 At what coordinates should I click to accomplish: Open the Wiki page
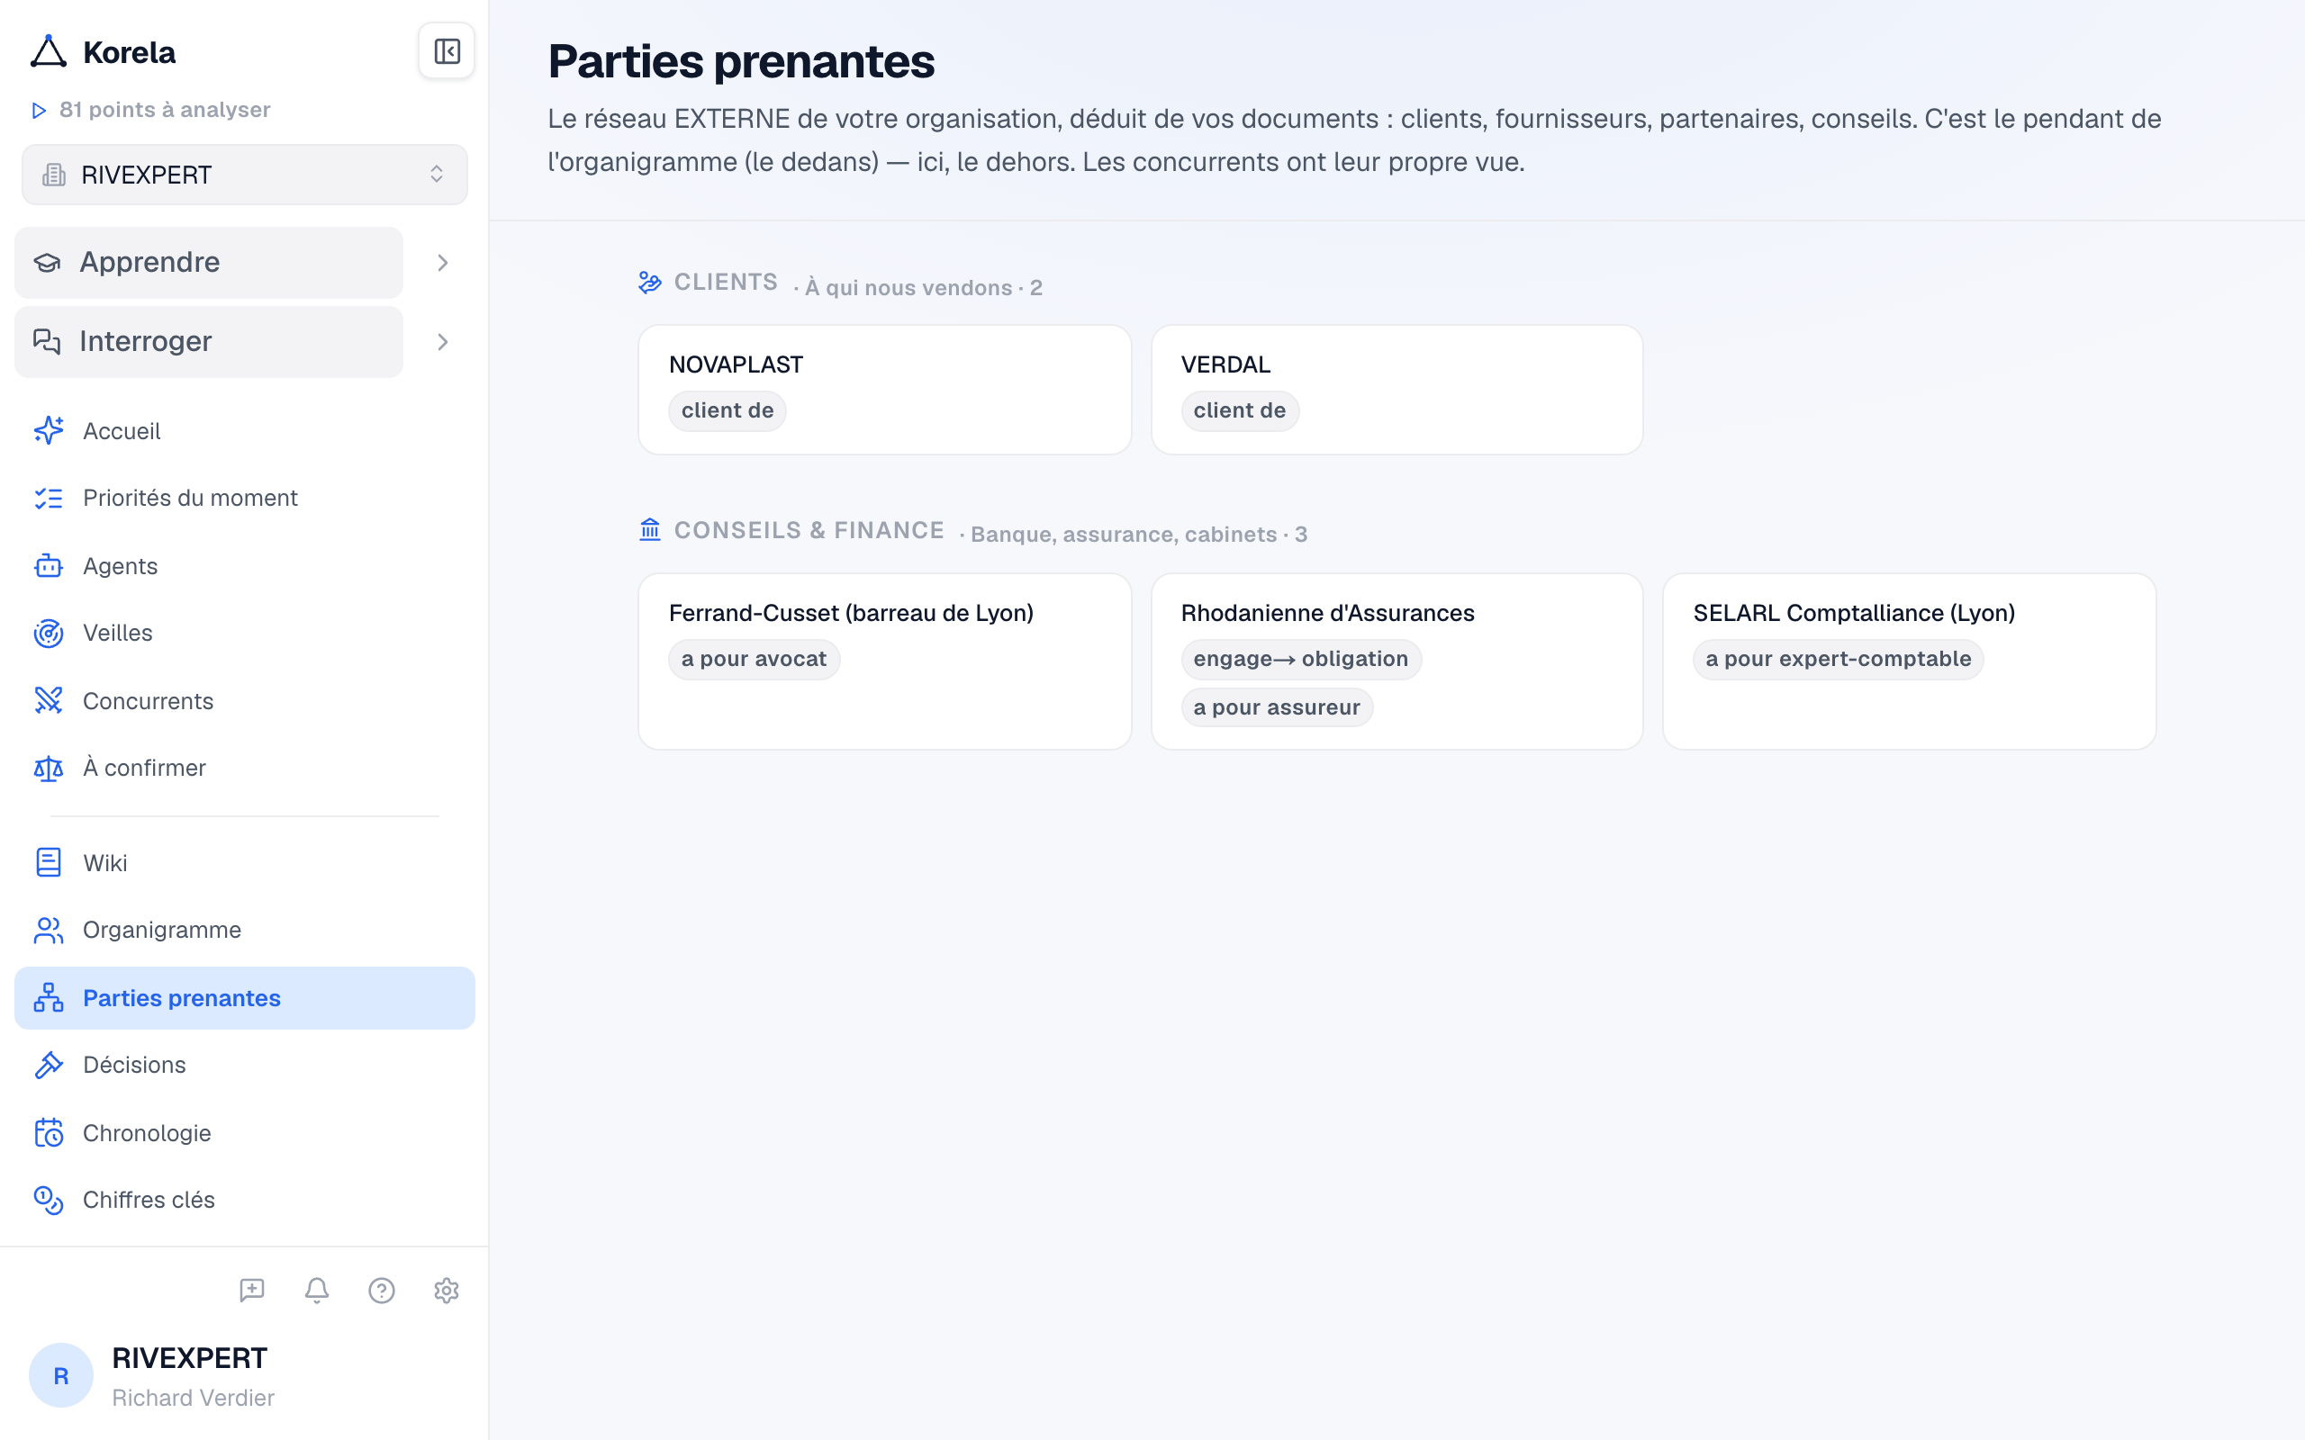[245, 863]
